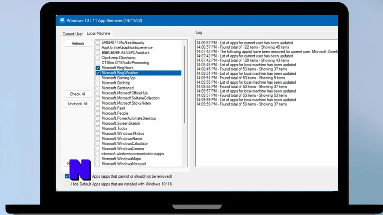Check the Microsoft.WindowsAlarms checkbox
Image resolution: width=383 pixels, height=215 pixels.
point(98,139)
